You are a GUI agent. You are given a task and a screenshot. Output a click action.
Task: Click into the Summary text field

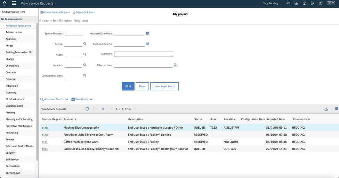pos(143,54)
